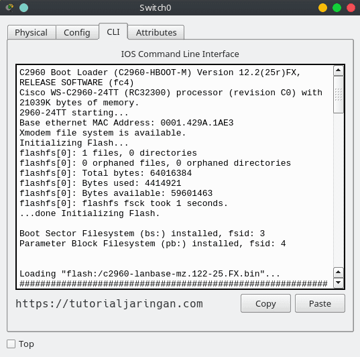360x357 pixels.
Task: Click the scroll down arrow at bottom of scrollbar
Action: click(339, 283)
